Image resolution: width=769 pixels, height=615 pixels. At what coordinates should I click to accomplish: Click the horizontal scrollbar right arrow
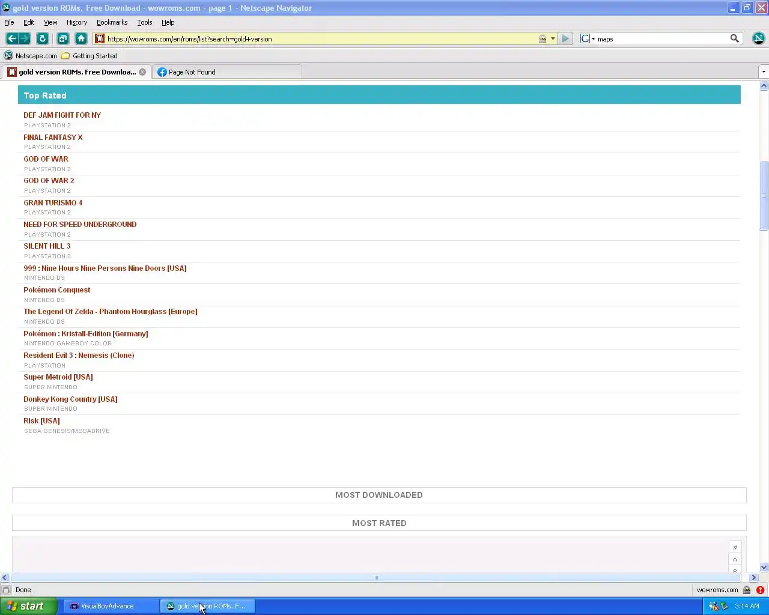coord(753,578)
